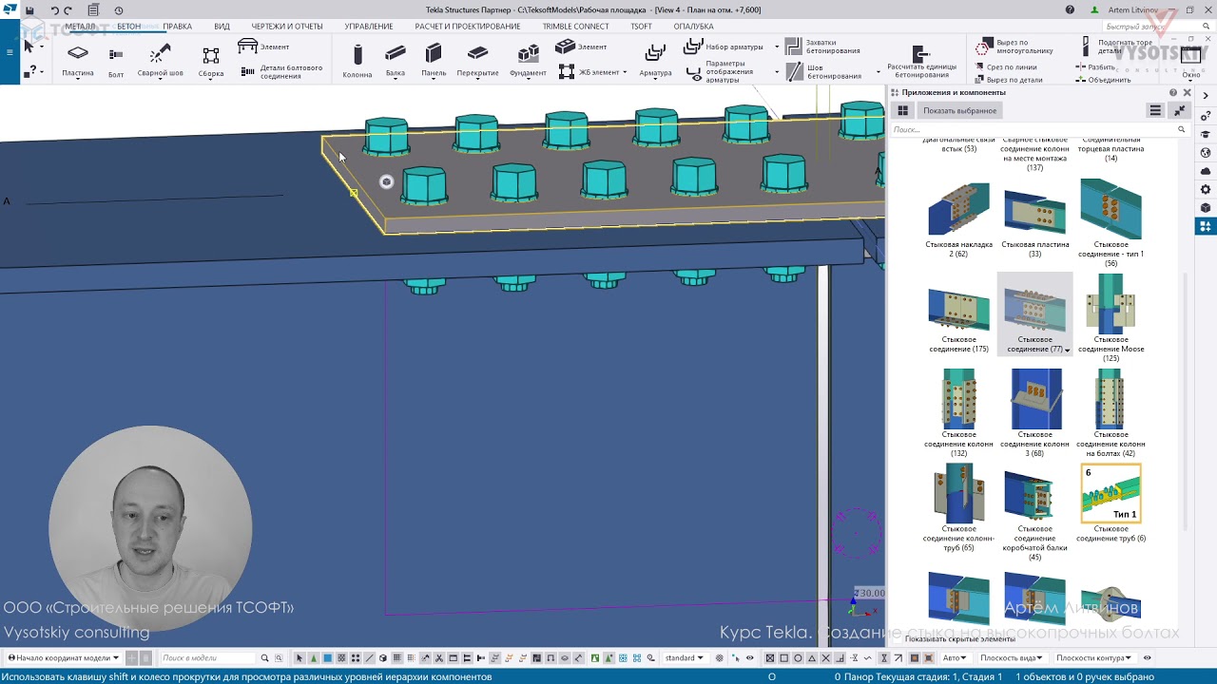Select the Колонна concrete column tool
The height and width of the screenshot is (684, 1217).
357,61
